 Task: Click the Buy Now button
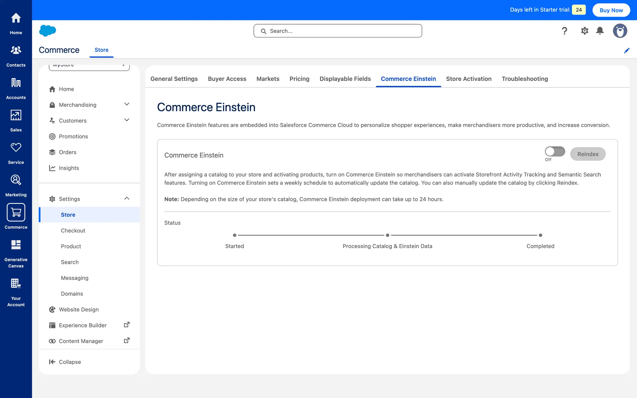coord(611,10)
